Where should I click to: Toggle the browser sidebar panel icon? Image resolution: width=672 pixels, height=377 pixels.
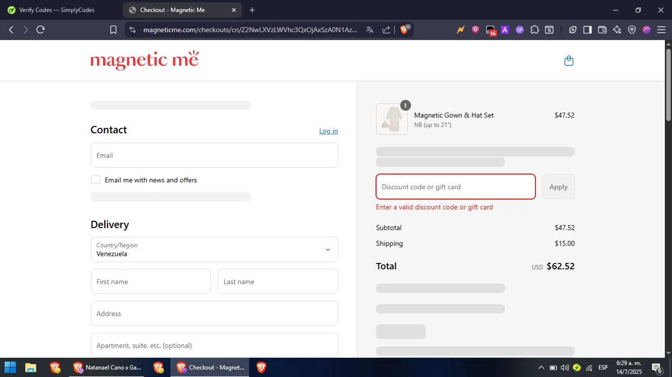point(587,30)
